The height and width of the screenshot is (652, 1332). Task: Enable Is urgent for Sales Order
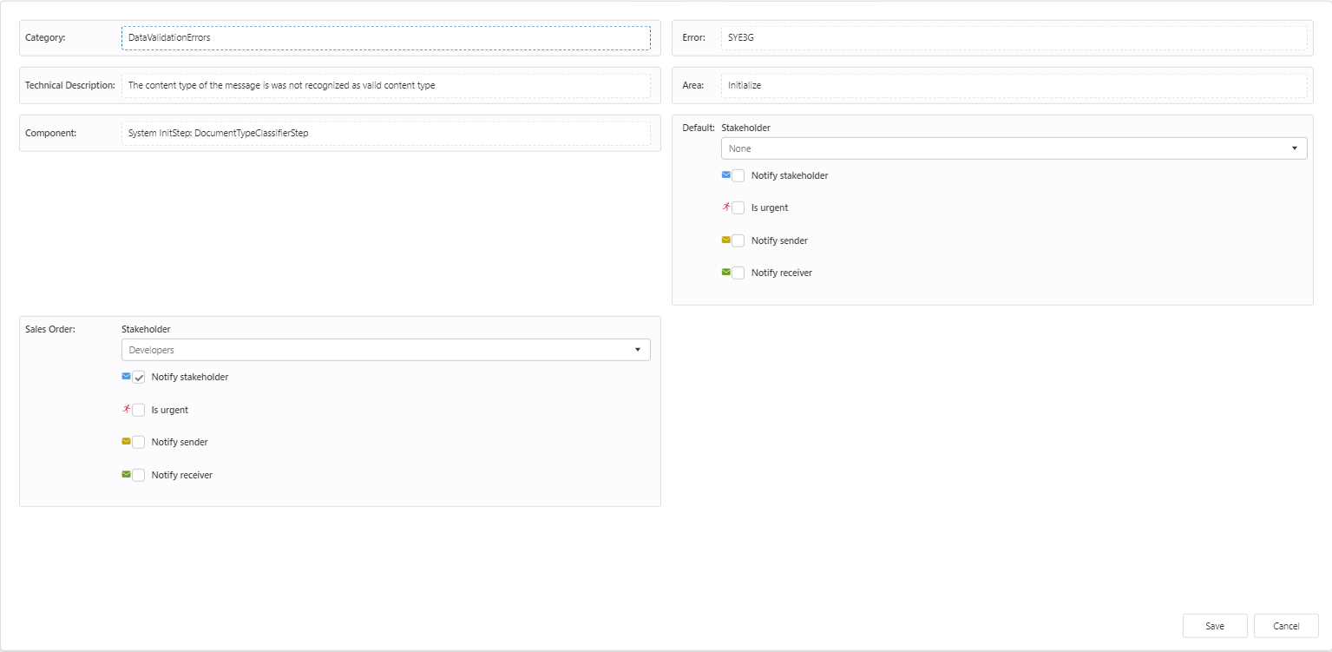138,409
